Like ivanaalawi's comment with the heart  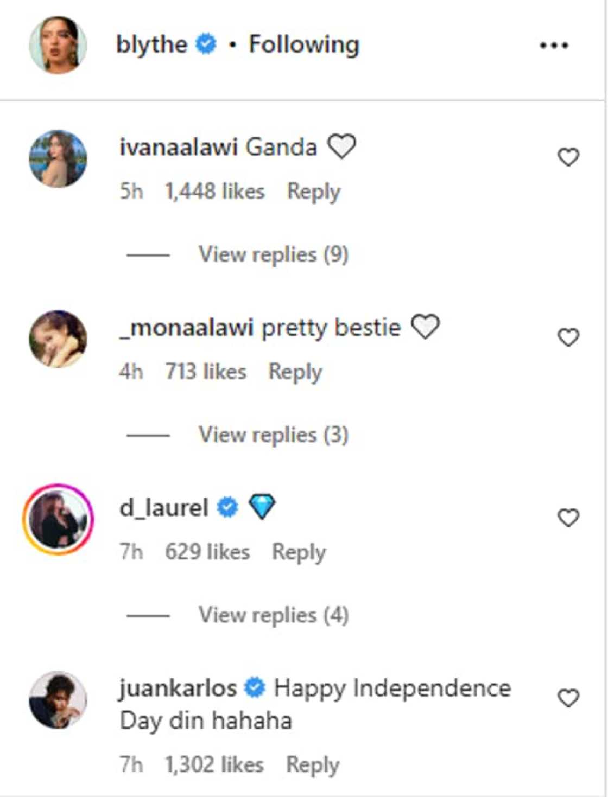[x=568, y=157]
